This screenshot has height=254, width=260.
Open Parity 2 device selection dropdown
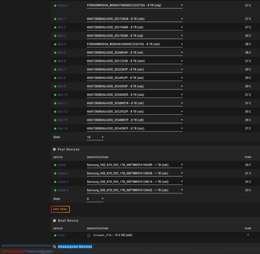[135, 5]
